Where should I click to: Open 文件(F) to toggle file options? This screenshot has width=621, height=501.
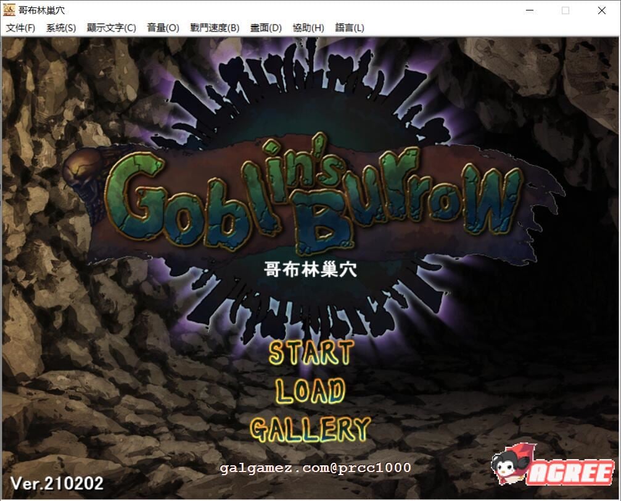(x=20, y=28)
